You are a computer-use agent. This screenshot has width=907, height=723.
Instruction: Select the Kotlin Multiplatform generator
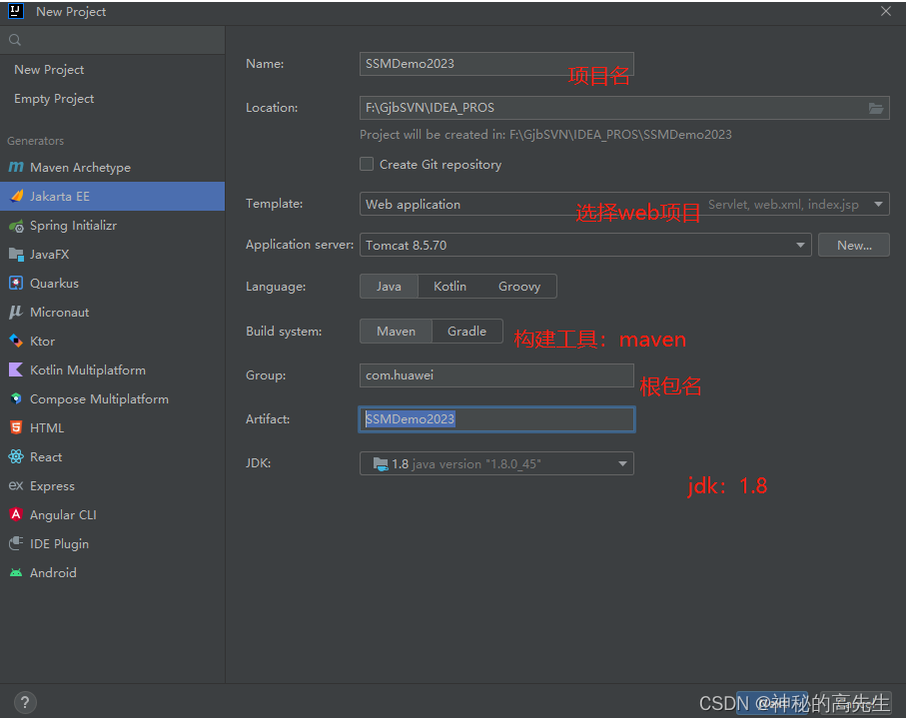click(x=112, y=370)
